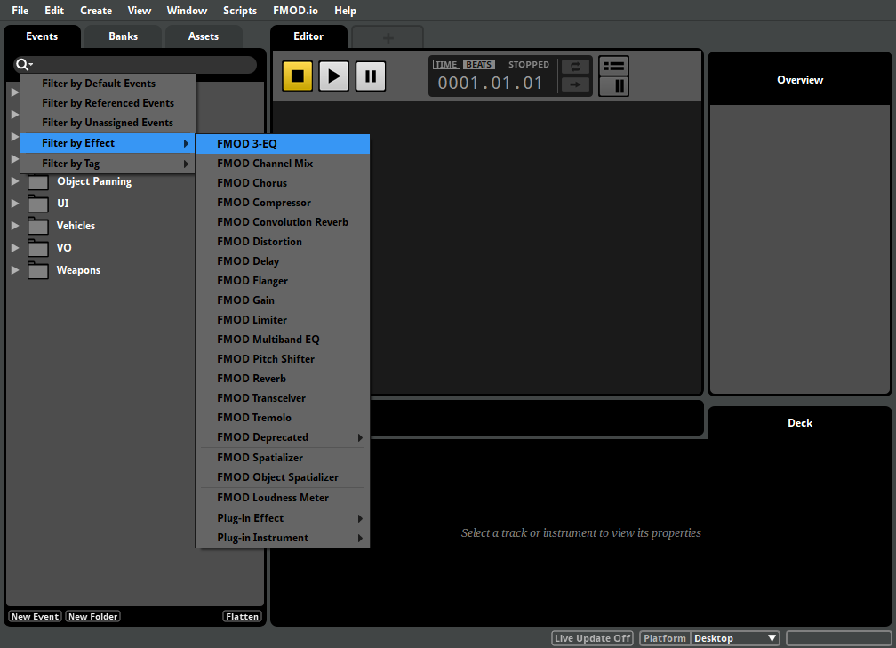Pause playback with the Pause button
The image size is (896, 648).
371,76
